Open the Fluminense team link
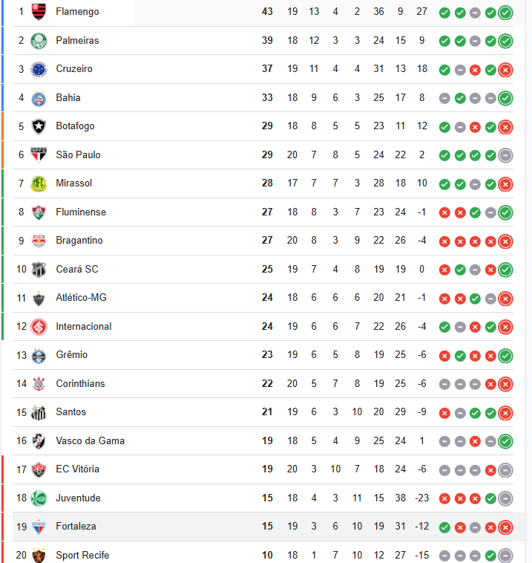The width and height of the screenshot is (532, 563). pos(81,212)
